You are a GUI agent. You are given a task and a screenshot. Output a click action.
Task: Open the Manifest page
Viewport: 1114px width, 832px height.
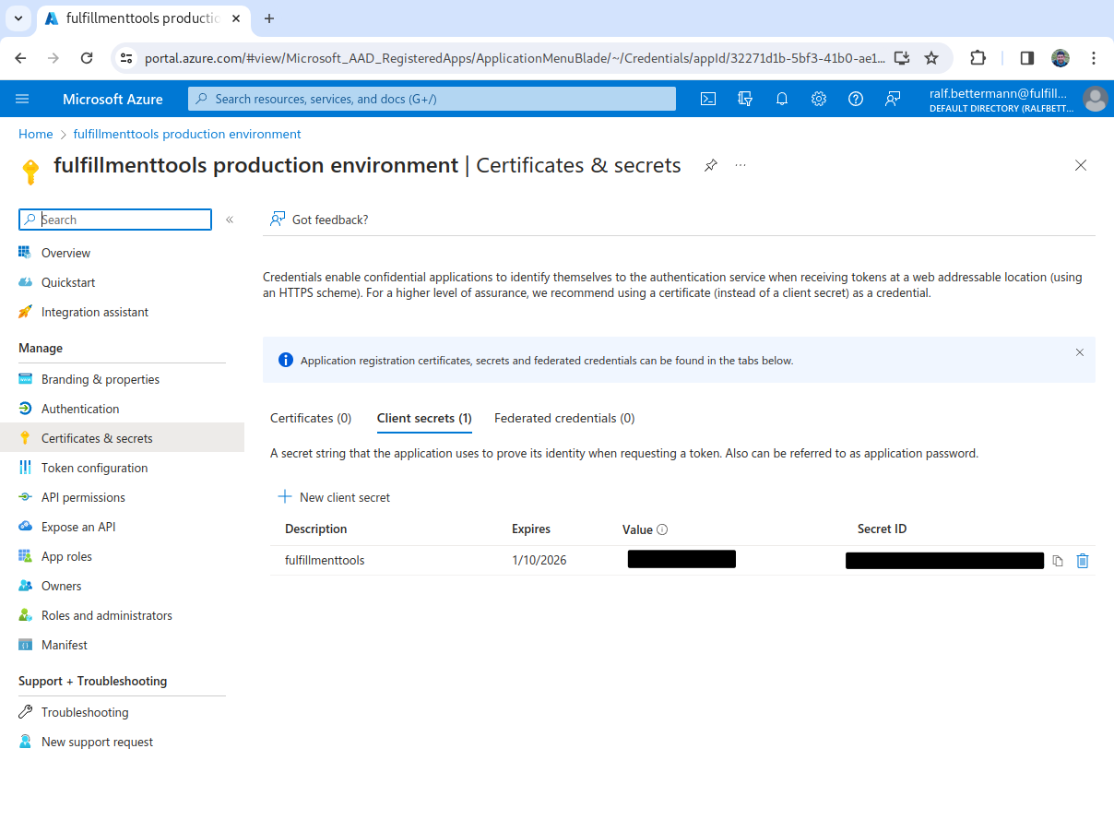click(65, 645)
